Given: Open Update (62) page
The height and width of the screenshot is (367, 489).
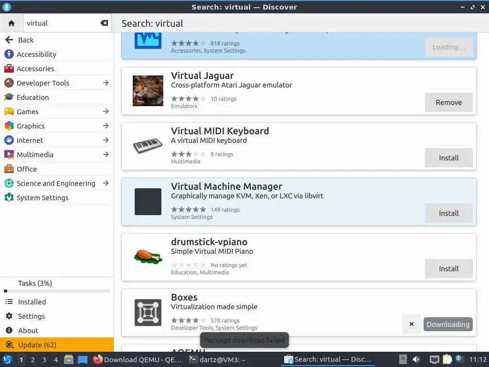Looking at the screenshot, I should click(x=57, y=345).
